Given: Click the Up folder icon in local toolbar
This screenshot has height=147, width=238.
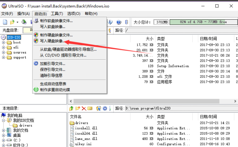Looking at the screenshot, I should (72, 108).
